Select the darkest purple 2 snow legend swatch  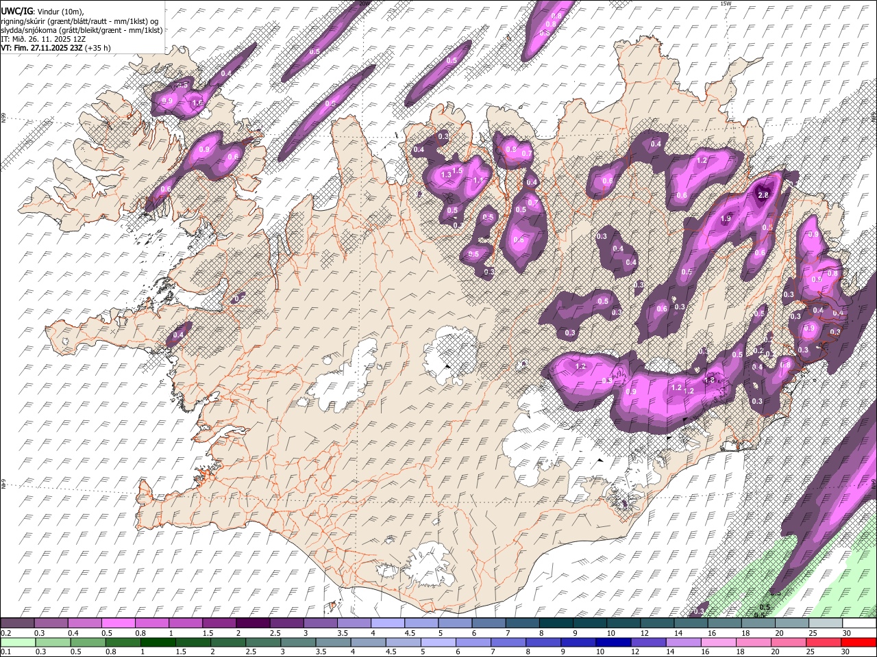pyautogui.click(x=252, y=623)
